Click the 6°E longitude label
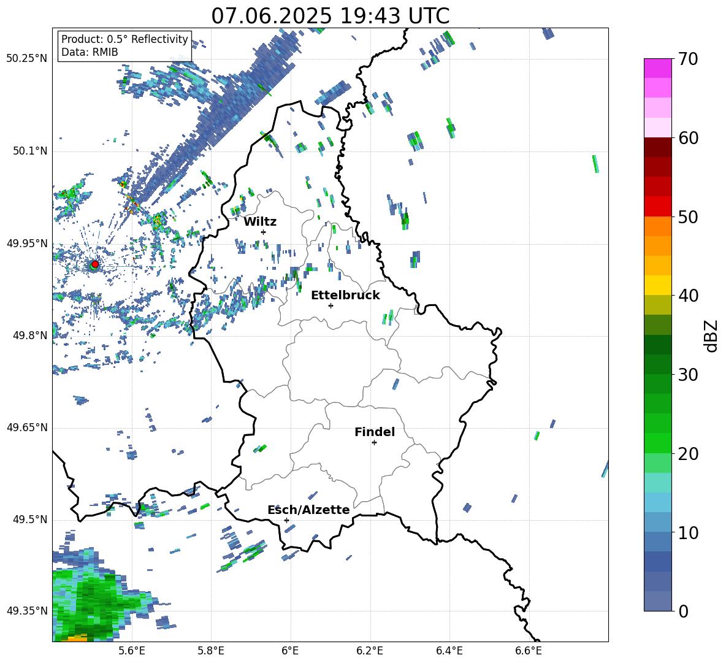The width and height of the screenshot is (726, 663). (290, 651)
